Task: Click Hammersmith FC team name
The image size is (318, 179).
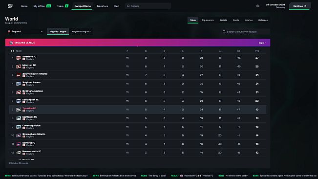Action: (32, 152)
